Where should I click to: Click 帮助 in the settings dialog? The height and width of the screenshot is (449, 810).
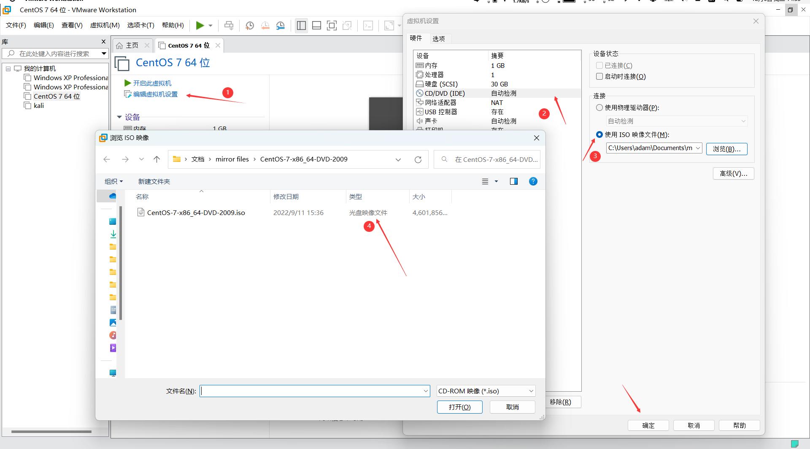(x=740, y=425)
